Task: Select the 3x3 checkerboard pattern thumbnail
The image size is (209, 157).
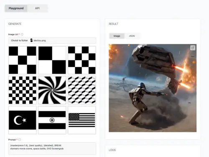Action: pos(23,60)
